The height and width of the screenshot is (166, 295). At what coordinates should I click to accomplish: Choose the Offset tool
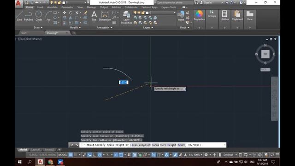[x=85, y=23]
